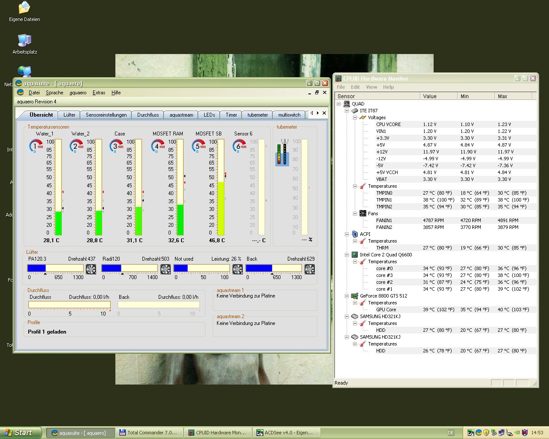Click the GeForce 8800 GTS 512 card icon
Screen dimensions: 549x439
point(355,296)
